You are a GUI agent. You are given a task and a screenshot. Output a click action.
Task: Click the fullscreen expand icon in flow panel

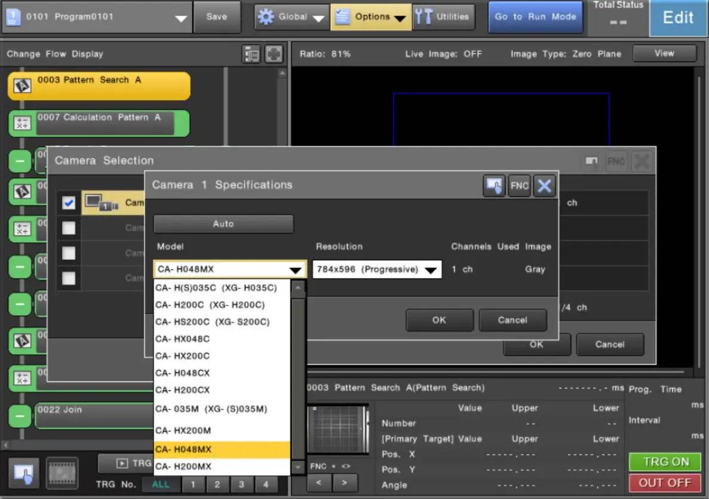[x=273, y=54]
